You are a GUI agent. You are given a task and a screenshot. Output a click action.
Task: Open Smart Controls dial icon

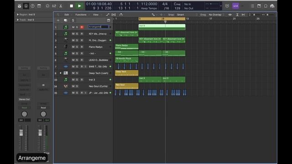click(47, 6)
